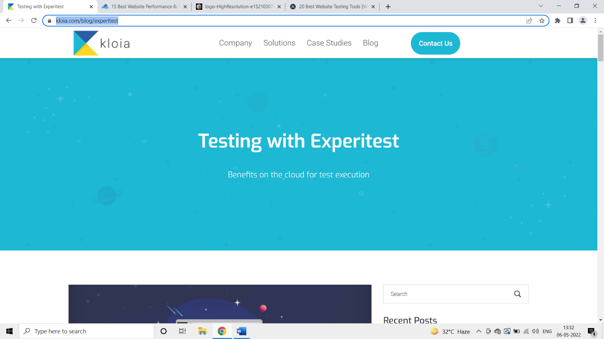Bookmark this tab with star icon
The image size is (604, 339).
[542, 21]
